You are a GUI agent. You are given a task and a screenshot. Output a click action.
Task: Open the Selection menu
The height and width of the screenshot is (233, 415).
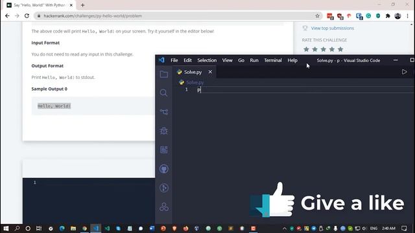207,60
